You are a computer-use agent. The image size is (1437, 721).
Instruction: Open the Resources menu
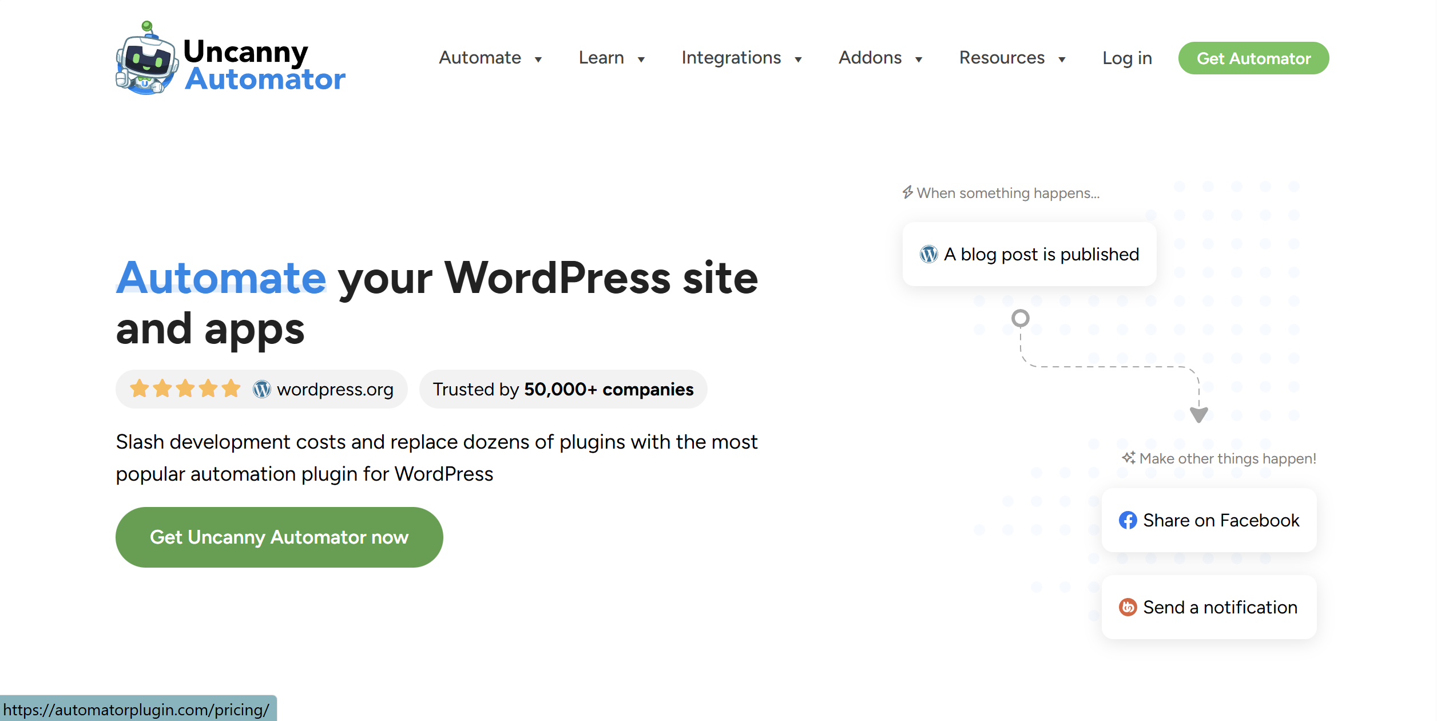(1002, 58)
